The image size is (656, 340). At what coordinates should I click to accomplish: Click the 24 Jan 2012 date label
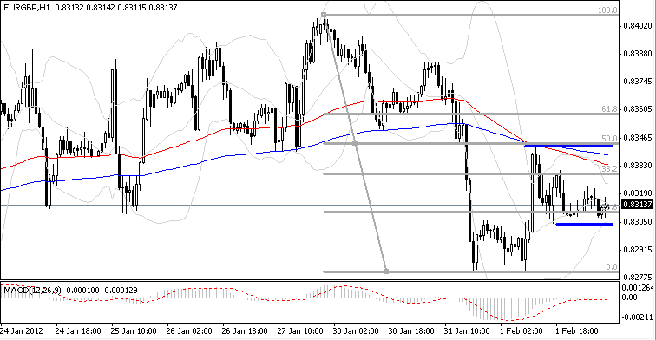point(22,330)
